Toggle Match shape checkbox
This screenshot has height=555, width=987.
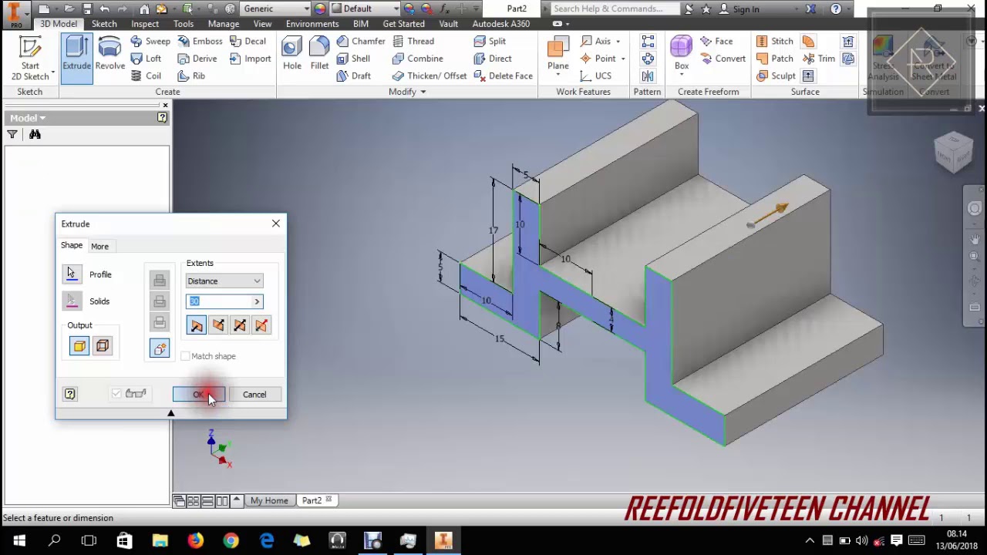click(185, 356)
